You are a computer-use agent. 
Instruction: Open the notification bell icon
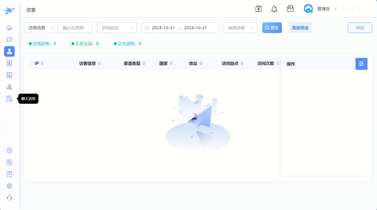[x=274, y=9]
